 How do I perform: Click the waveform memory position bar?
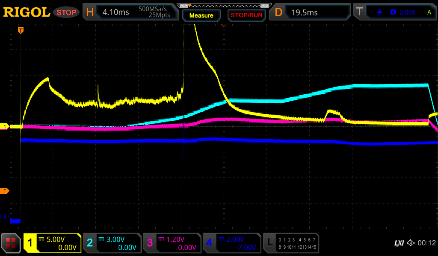point(224,6)
